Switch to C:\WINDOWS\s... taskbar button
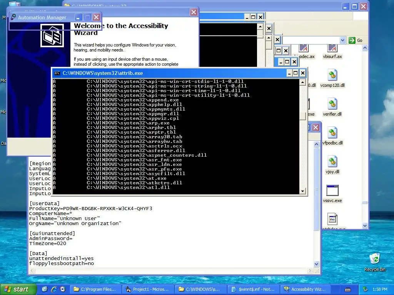 pyautogui.click(x=200, y=289)
